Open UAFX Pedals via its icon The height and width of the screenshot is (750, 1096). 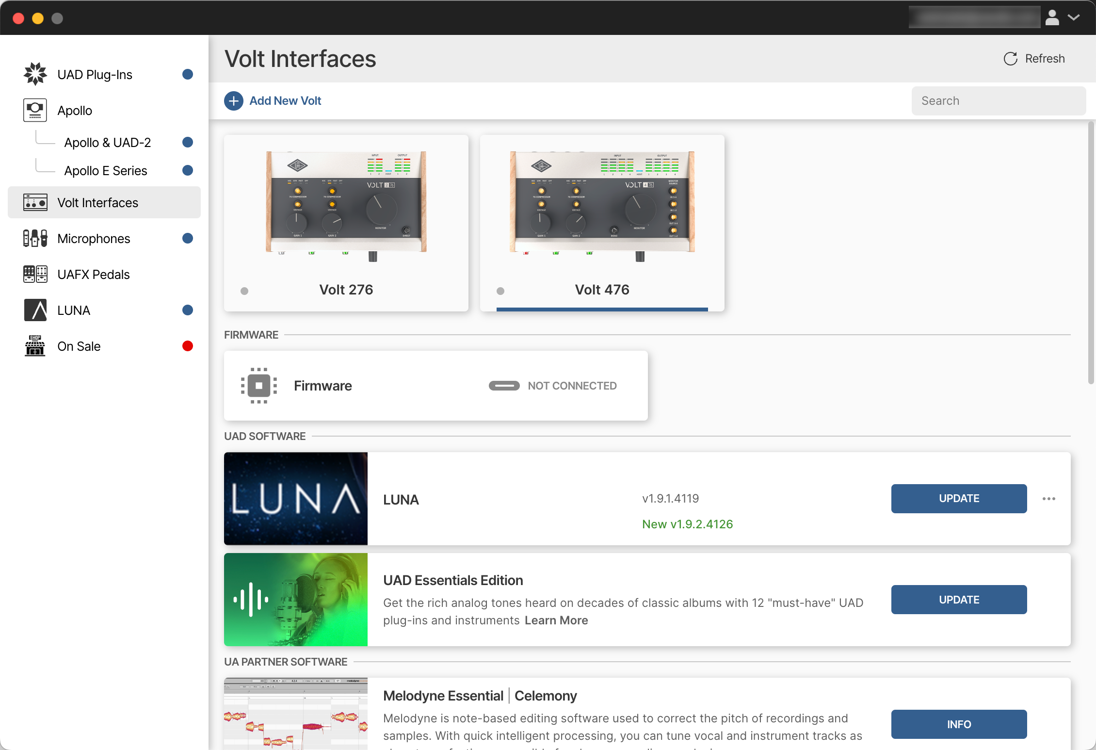click(35, 274)
